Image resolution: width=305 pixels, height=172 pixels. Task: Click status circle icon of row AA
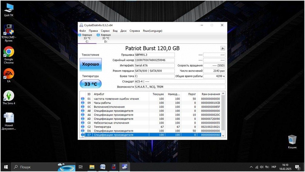tap(83, 115)
